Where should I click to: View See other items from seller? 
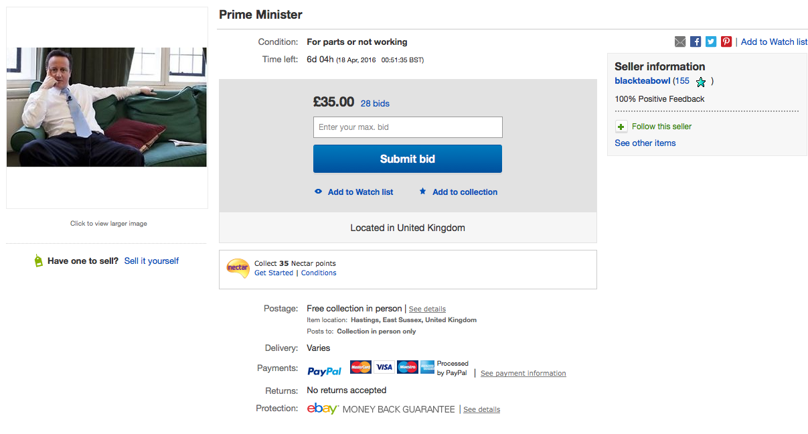point(645,143)
